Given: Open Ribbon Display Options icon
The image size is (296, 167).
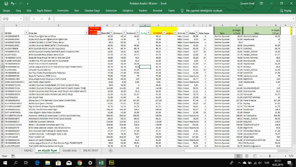Looking at the screenshot, I should 261,3.
